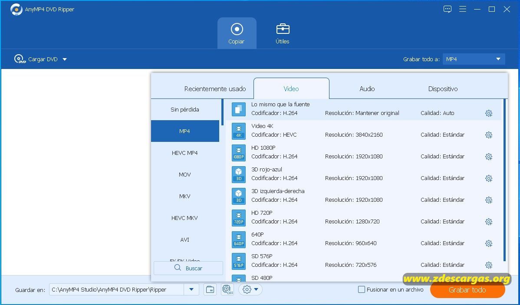Screen dimensions: 520x305
Task: Choose MP4 format category
Action: click(185, 131)
